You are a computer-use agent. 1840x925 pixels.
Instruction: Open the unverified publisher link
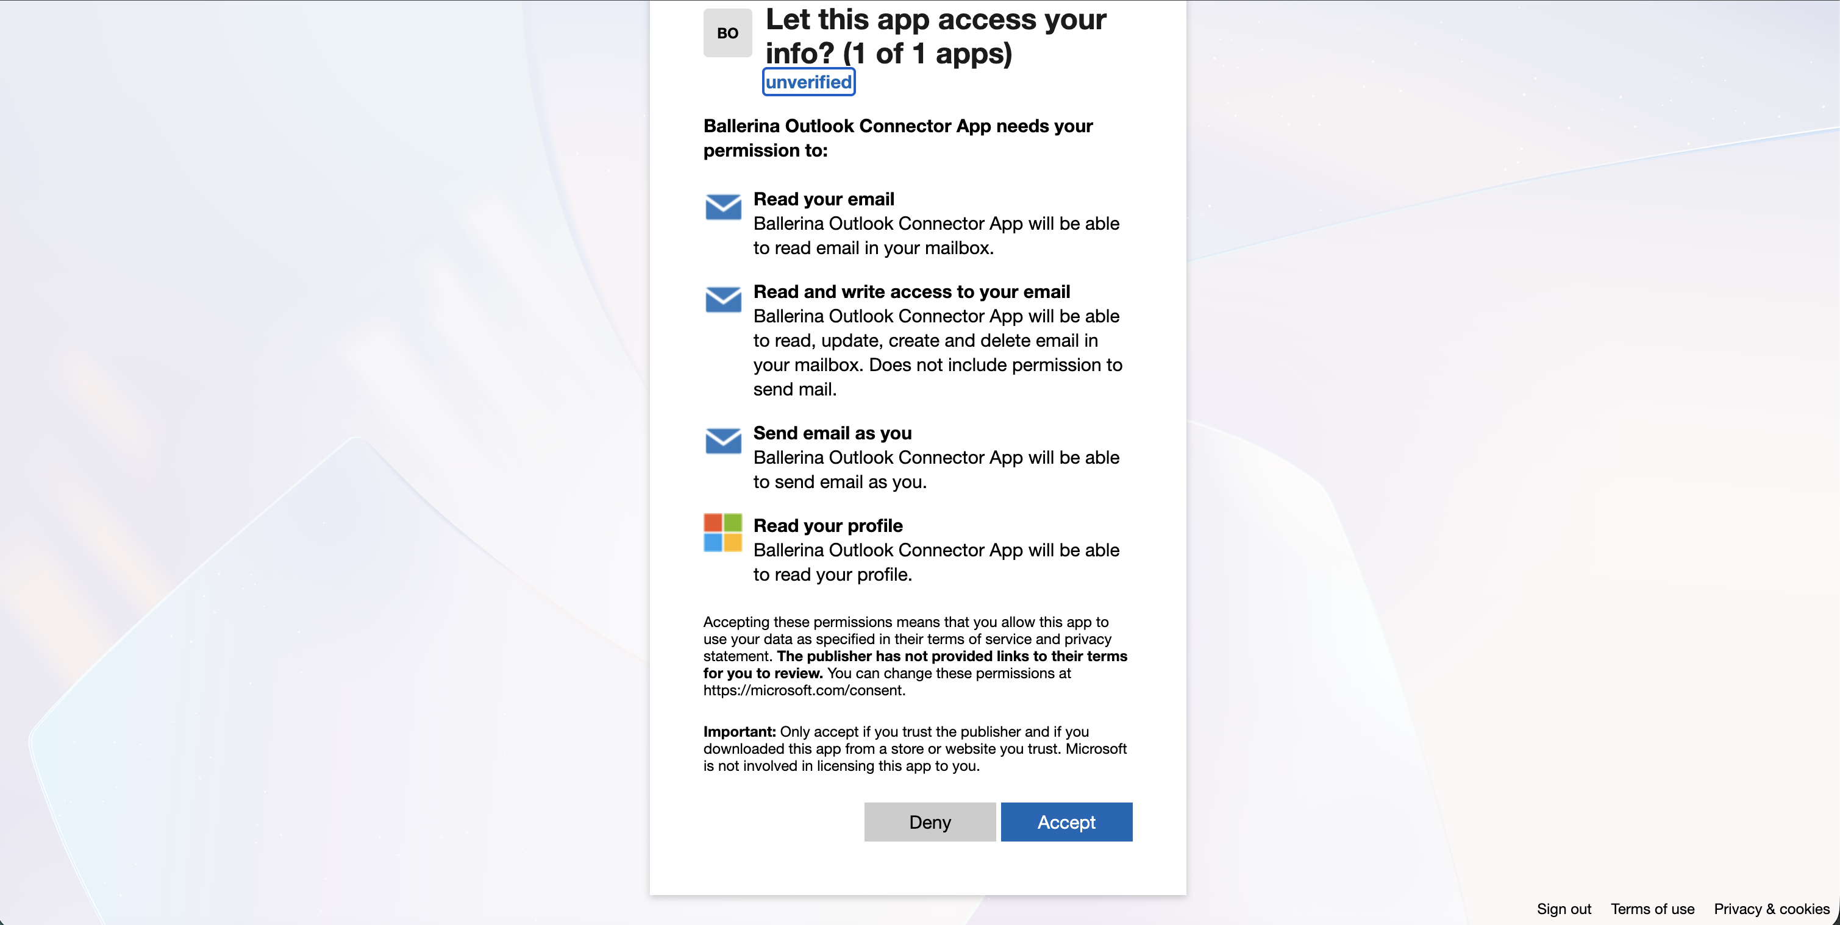coord(808,82)
